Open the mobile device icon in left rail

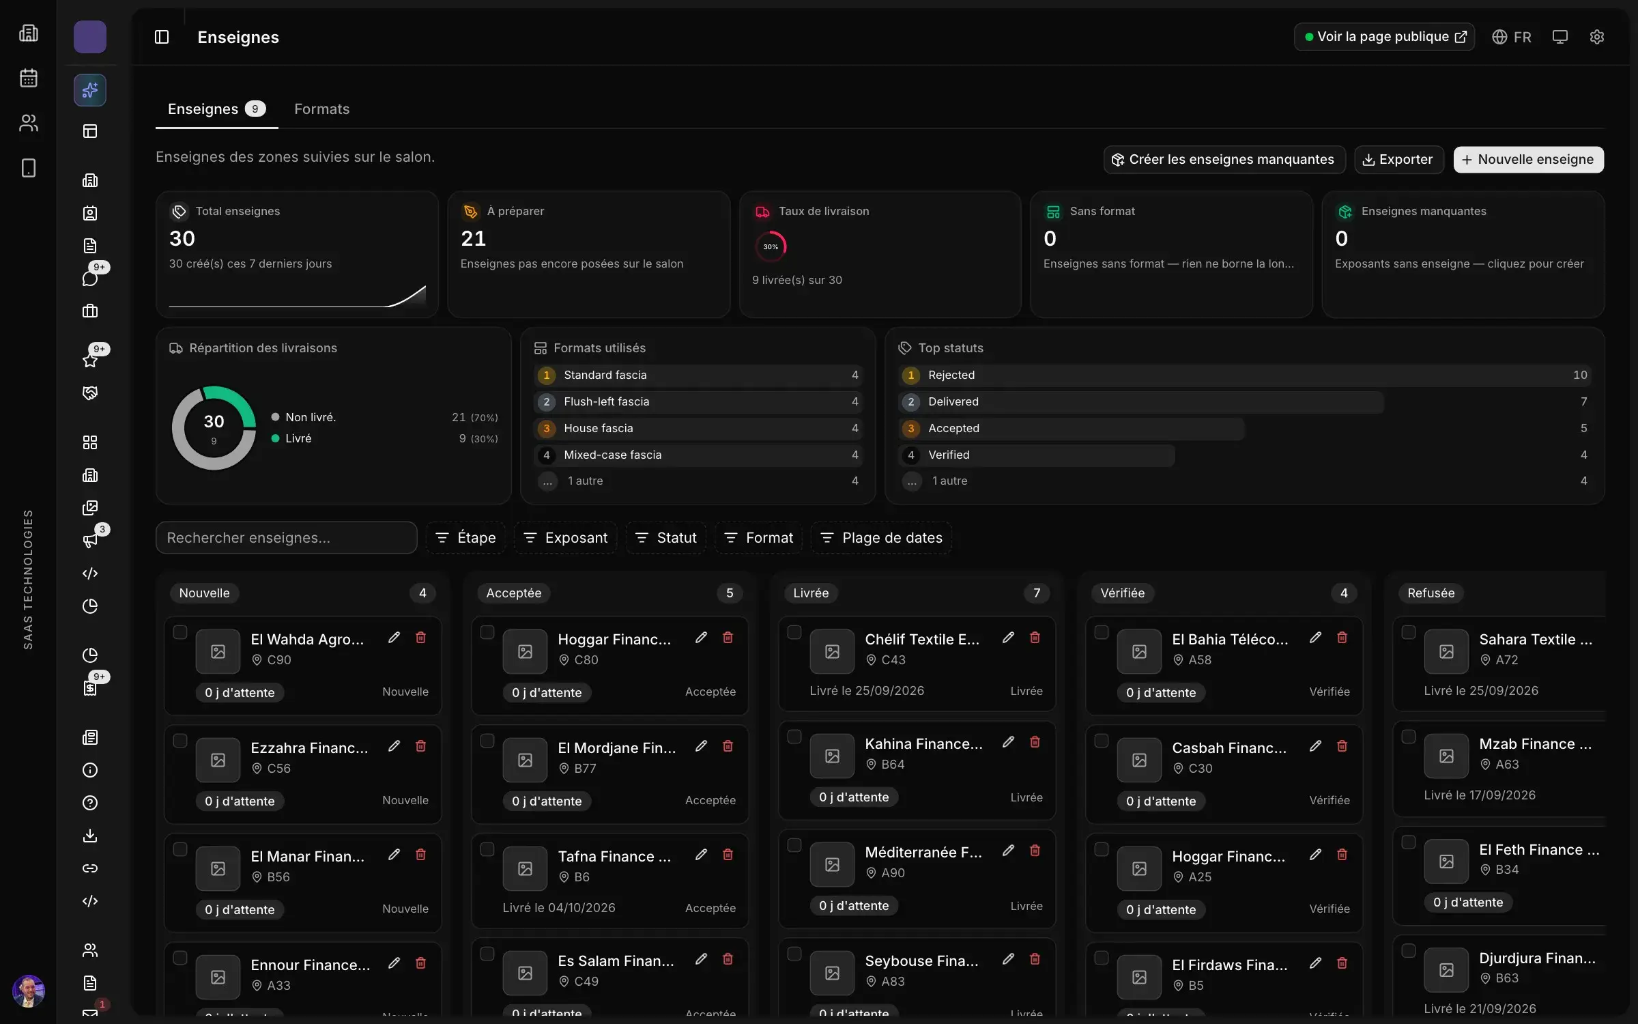coord(29,168)
